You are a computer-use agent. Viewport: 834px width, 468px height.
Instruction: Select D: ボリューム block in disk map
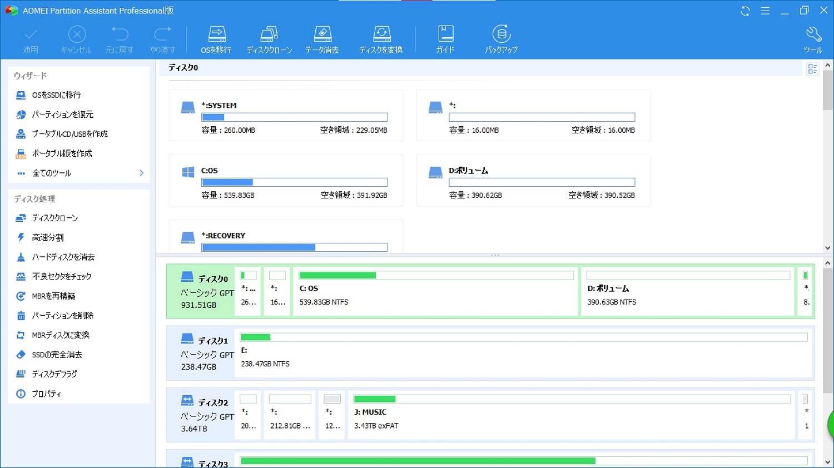pos(688,291)
